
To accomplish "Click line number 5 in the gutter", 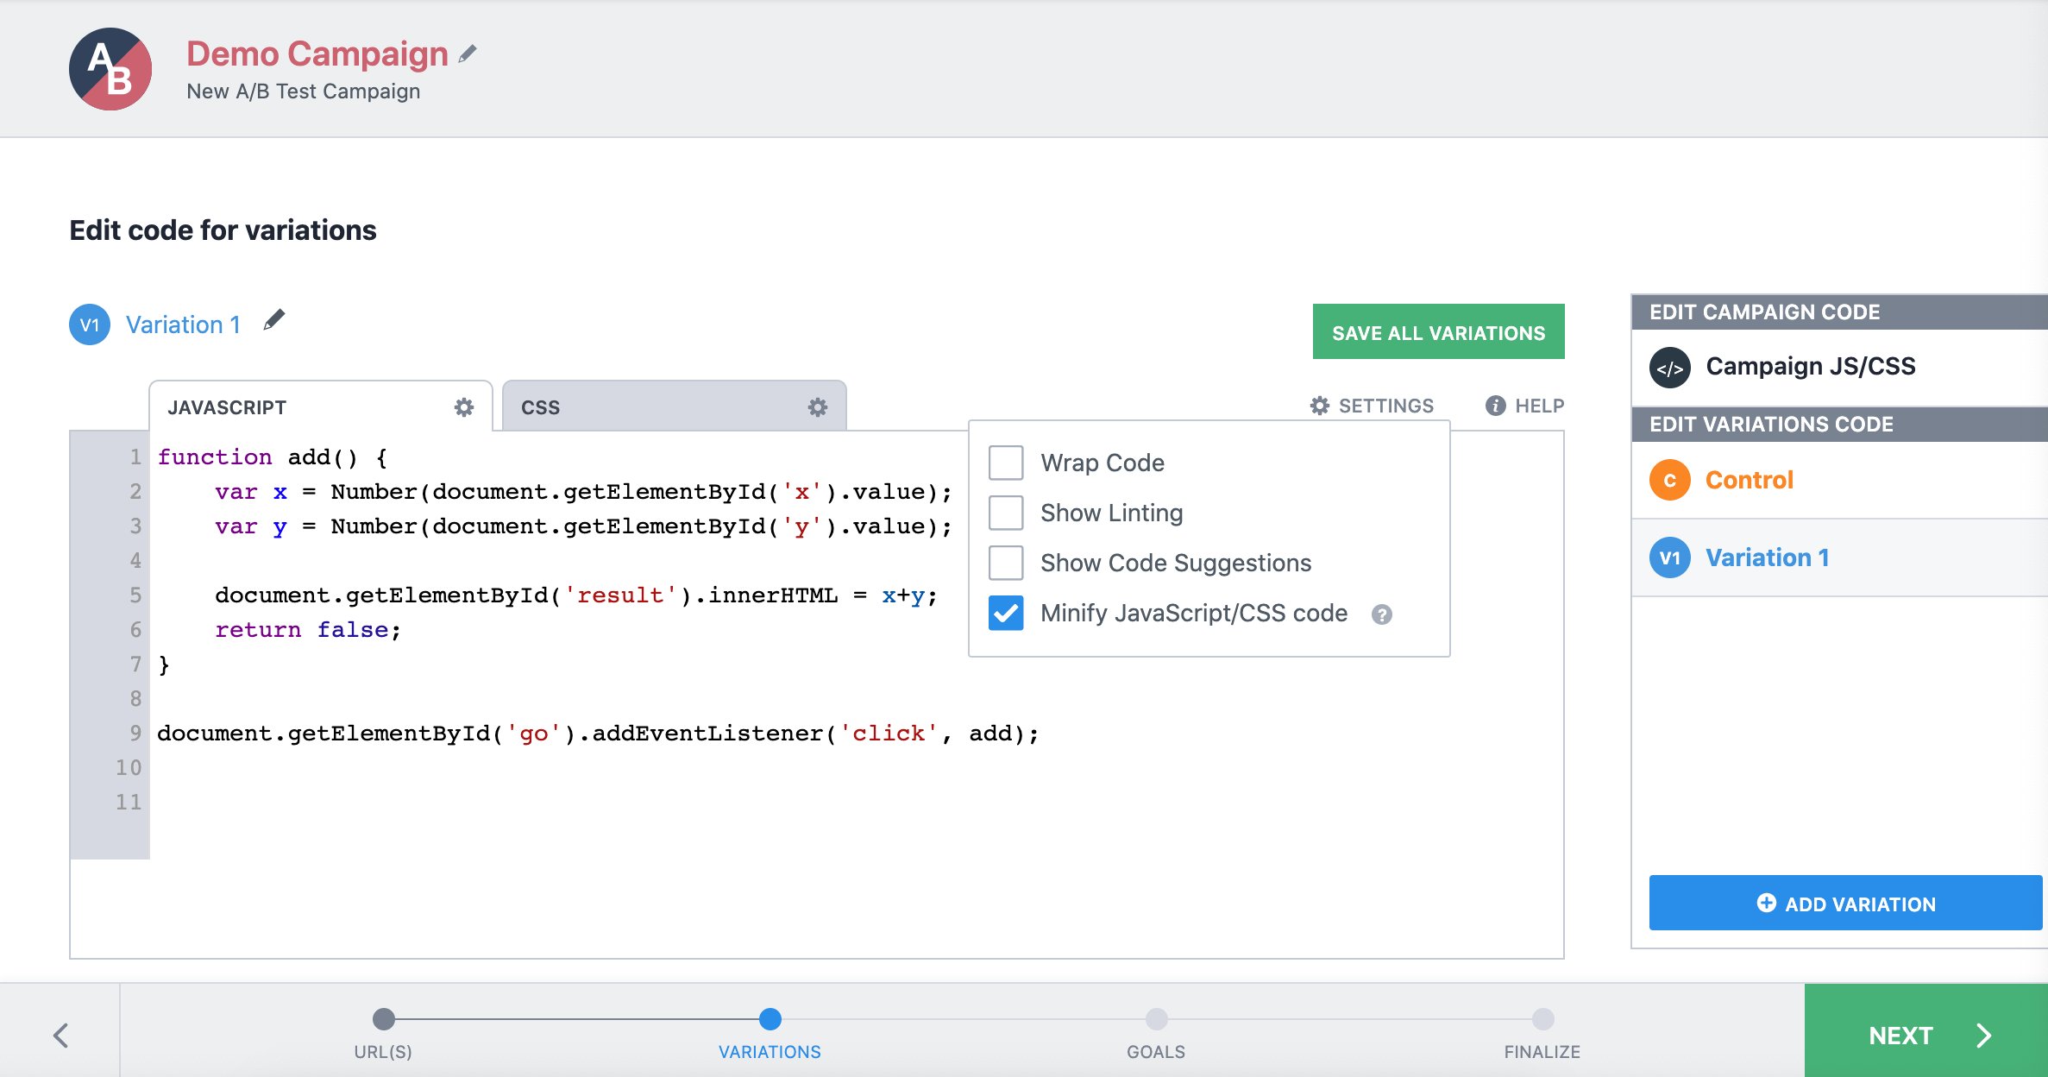I will click(135, 595).
